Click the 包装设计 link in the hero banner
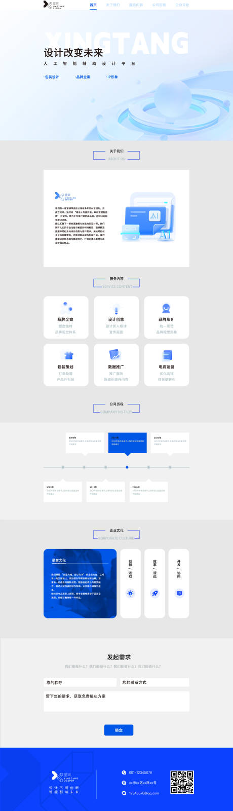This screenshot has height=811, width=233. 52,77
